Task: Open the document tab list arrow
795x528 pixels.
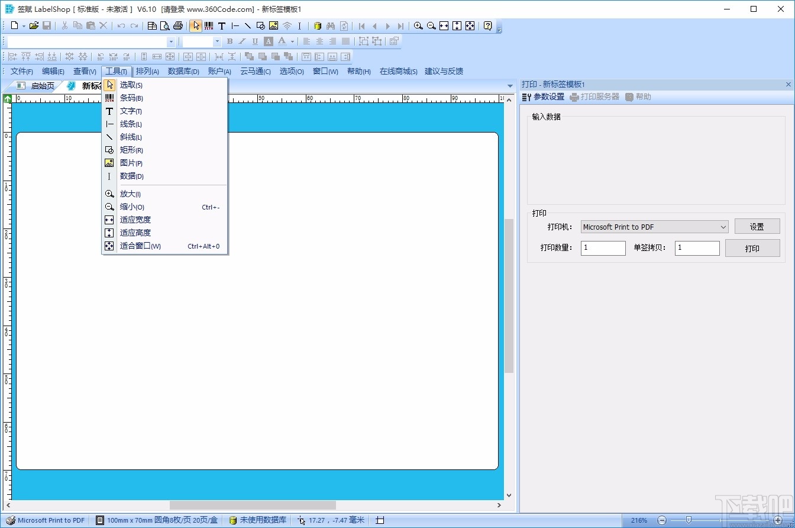Action: point(510,86)
